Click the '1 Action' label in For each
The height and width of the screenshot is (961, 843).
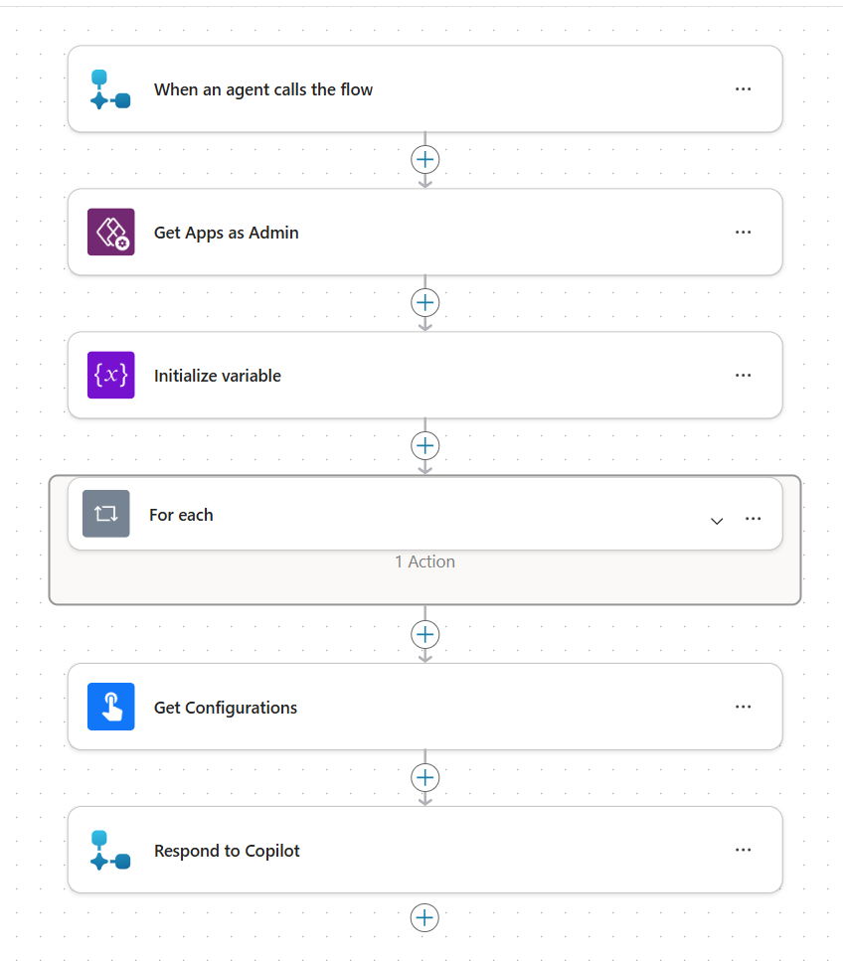coord(424,561)
